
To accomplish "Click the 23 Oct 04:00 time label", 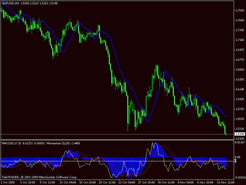I will point(127,183).
